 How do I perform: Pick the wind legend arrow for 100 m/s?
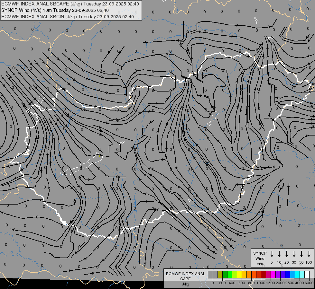coord(309,254)
